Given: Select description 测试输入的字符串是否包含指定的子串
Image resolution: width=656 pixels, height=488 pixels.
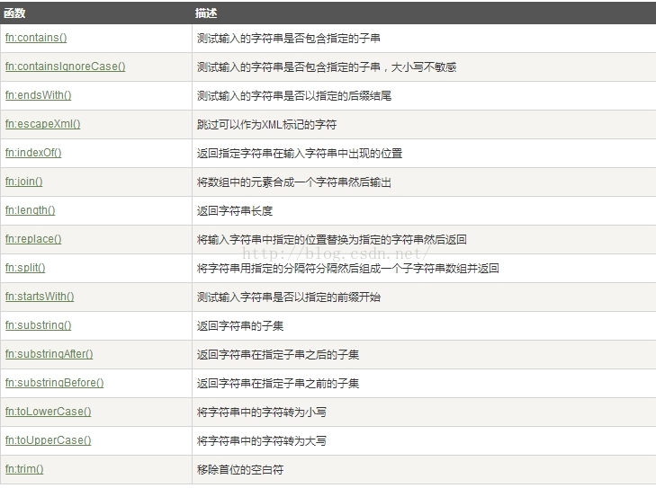Looking at the screenshot, I should (289, 39).
